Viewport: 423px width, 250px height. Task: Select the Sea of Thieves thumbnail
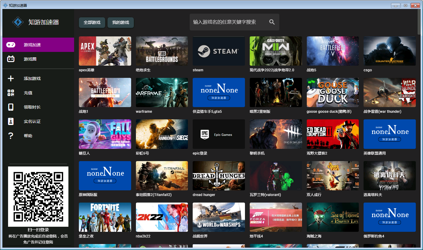click(x=333, y=217)
